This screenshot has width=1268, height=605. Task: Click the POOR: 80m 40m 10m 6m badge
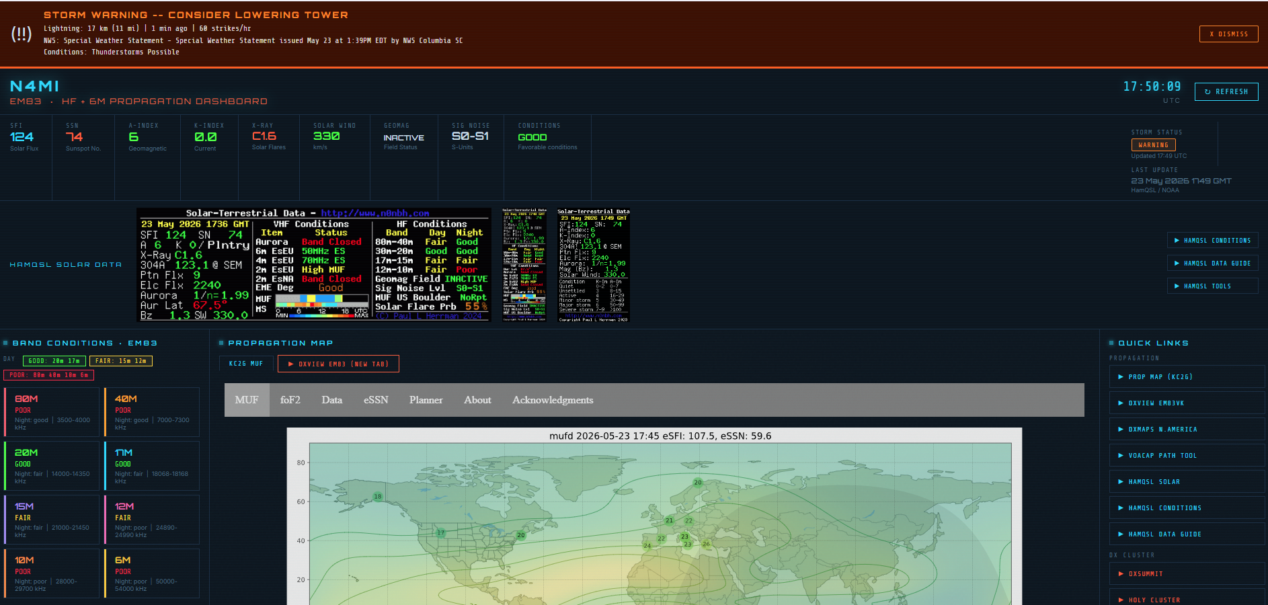[x=48, y=375]
